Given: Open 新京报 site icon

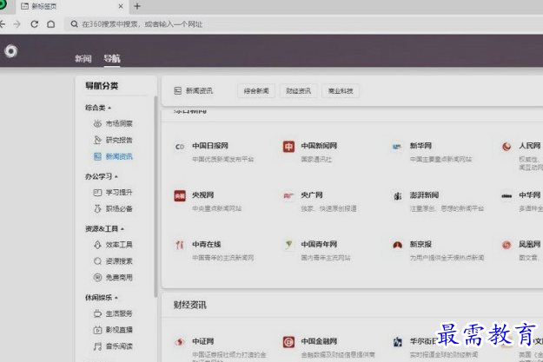Looking at the screenshot, I should 397,246.
